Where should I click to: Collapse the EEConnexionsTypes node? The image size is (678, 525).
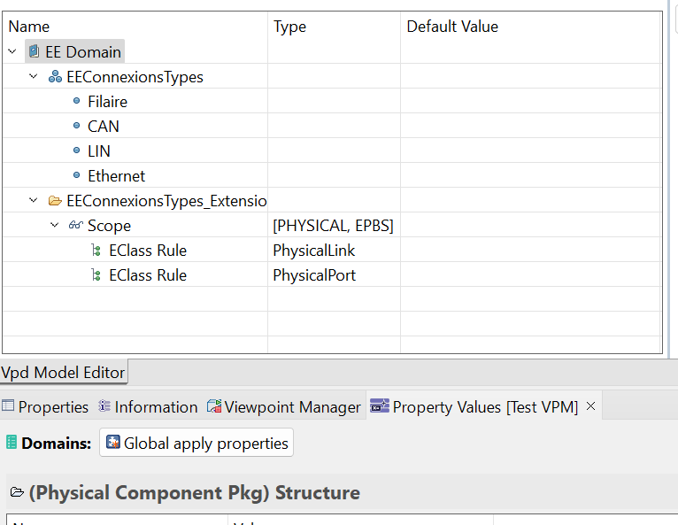(x=34, y=77)
